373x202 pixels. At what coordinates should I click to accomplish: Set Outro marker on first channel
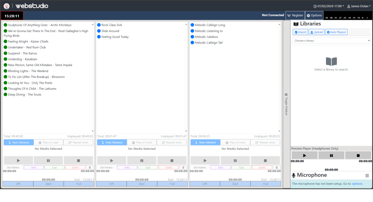coord(75,167)
